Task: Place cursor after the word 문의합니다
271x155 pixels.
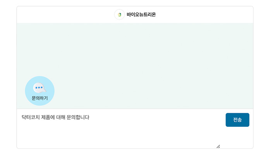Action: click(89, 117)
